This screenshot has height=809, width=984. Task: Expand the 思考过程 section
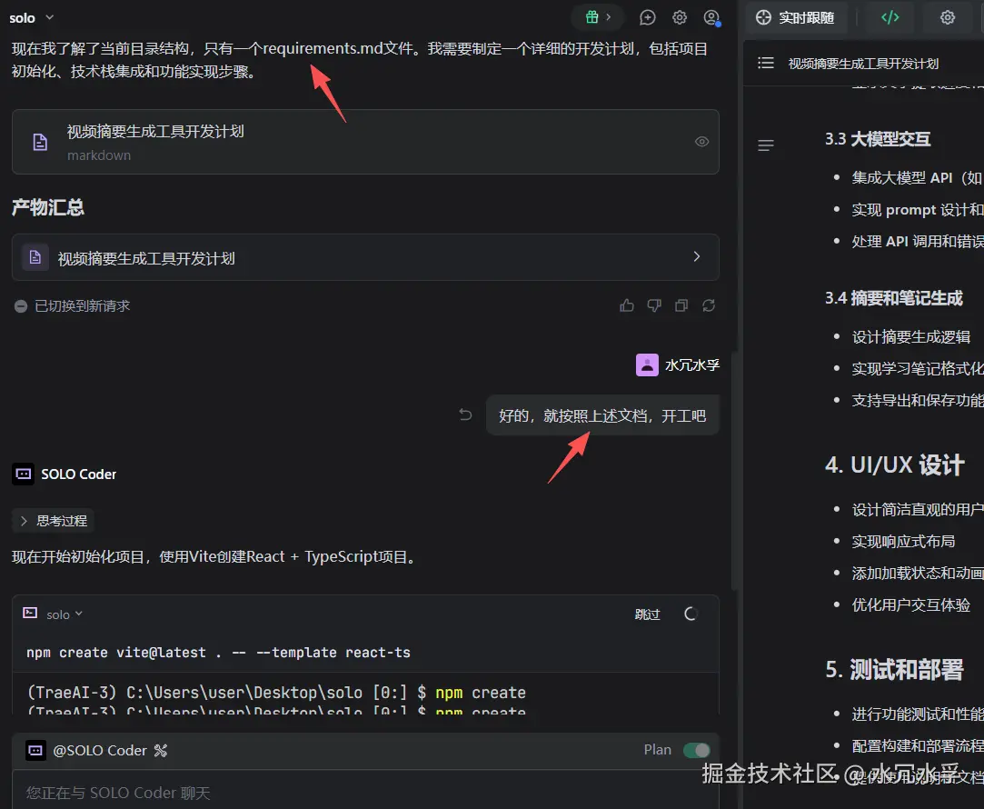54,521
